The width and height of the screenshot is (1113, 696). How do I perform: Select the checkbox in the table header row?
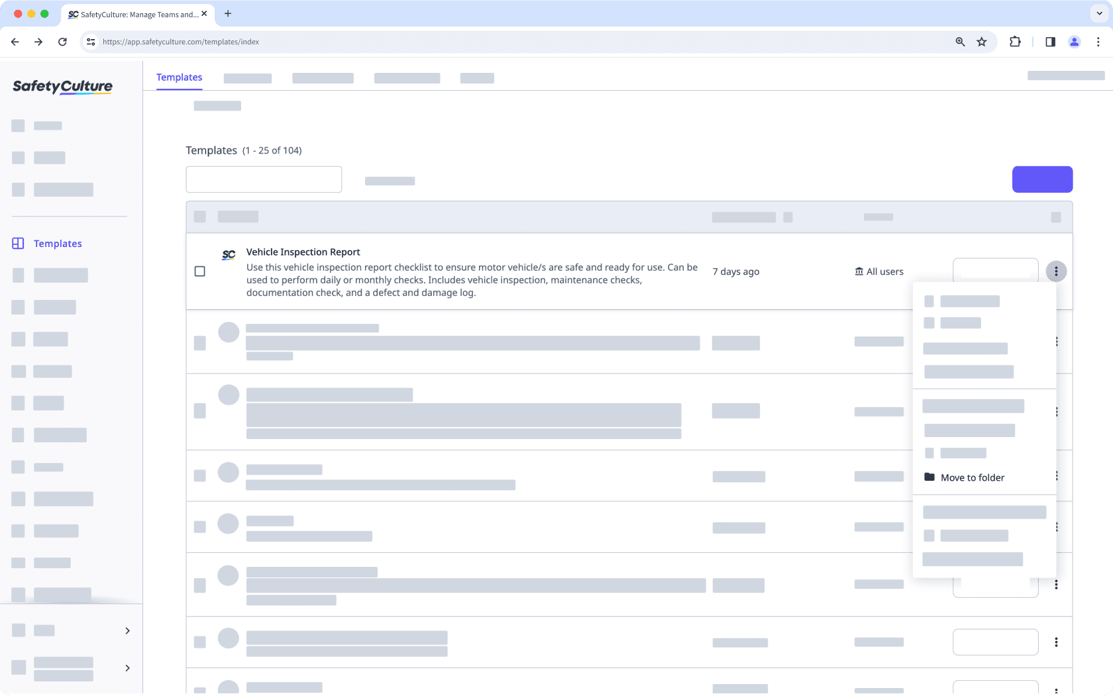click(200, 217)
